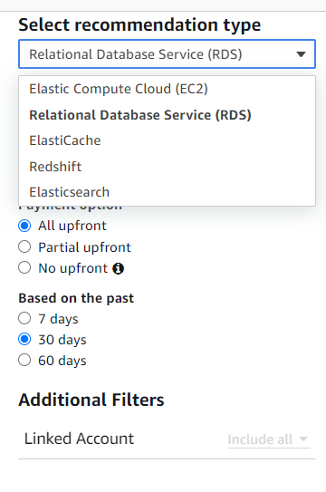Collapse the recommendation type dropdown arrow
The width and height of the screenshot is (326, 492).
[301, 54]
